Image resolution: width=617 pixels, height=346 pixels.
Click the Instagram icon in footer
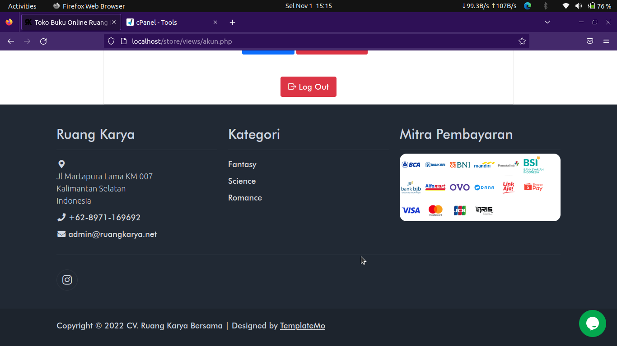(67, 280)
